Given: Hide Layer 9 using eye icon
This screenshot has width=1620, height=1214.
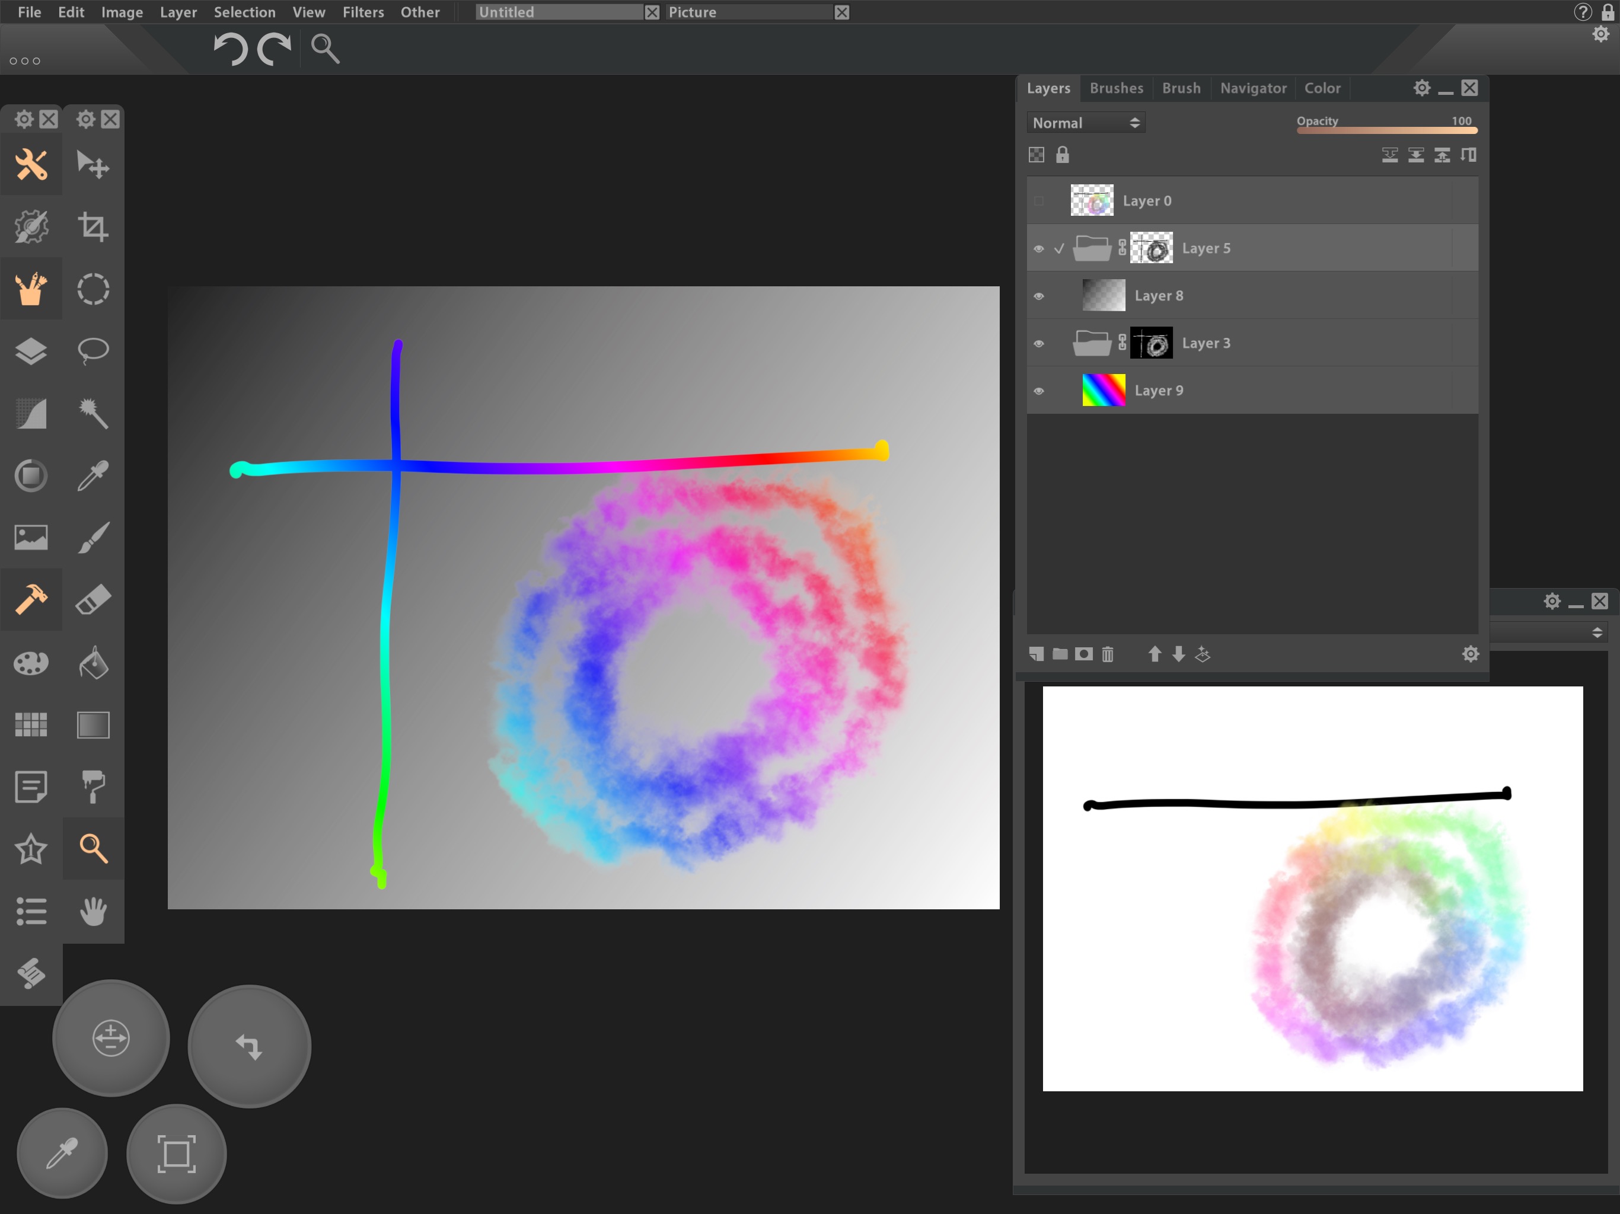Looking at the screenshot, I should tap(1038, 391).
